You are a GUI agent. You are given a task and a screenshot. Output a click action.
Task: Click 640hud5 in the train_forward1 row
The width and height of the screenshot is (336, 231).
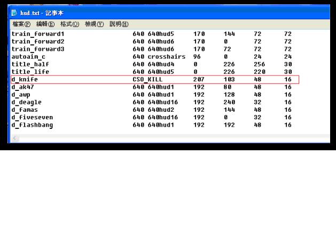tap(161, 34)
